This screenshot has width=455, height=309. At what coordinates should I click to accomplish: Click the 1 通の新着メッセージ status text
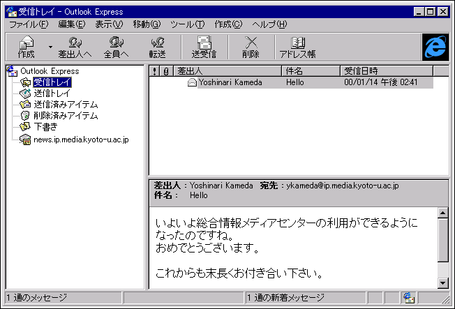pos(285,298)
